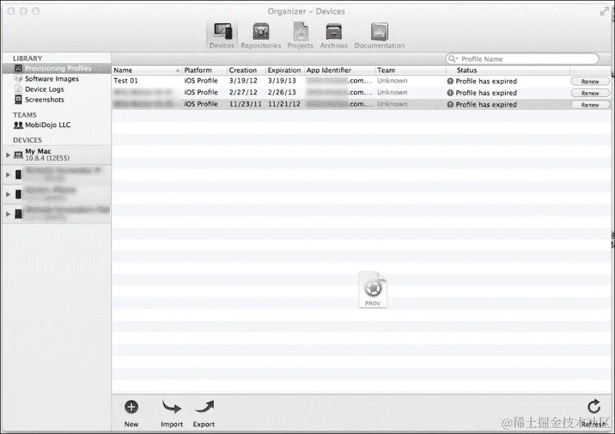Sort by the Expiration column header
Screen dimensions: 615x434
284,70
